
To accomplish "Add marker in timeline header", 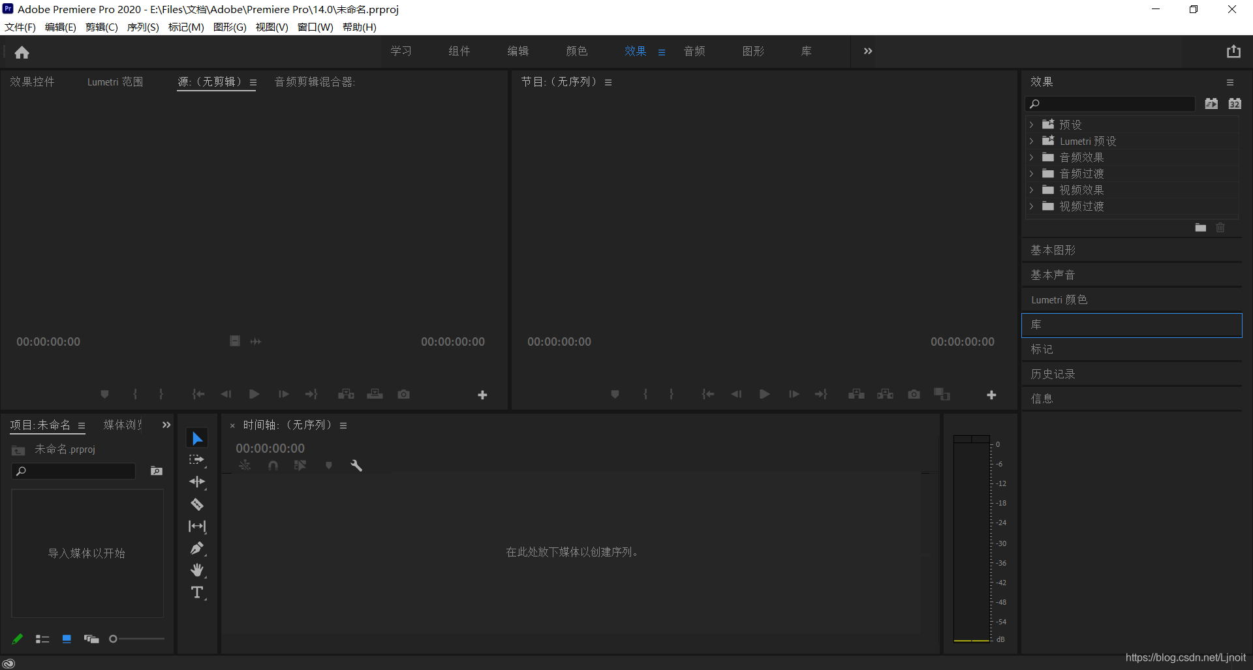I will tap(329, 465).
